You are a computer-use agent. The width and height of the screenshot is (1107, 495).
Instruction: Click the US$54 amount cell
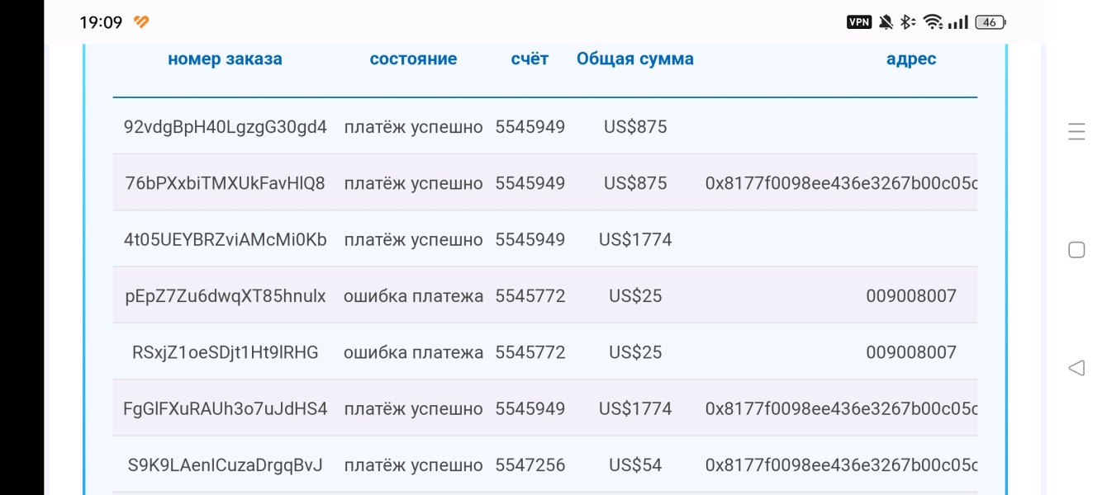pos(635,465)
